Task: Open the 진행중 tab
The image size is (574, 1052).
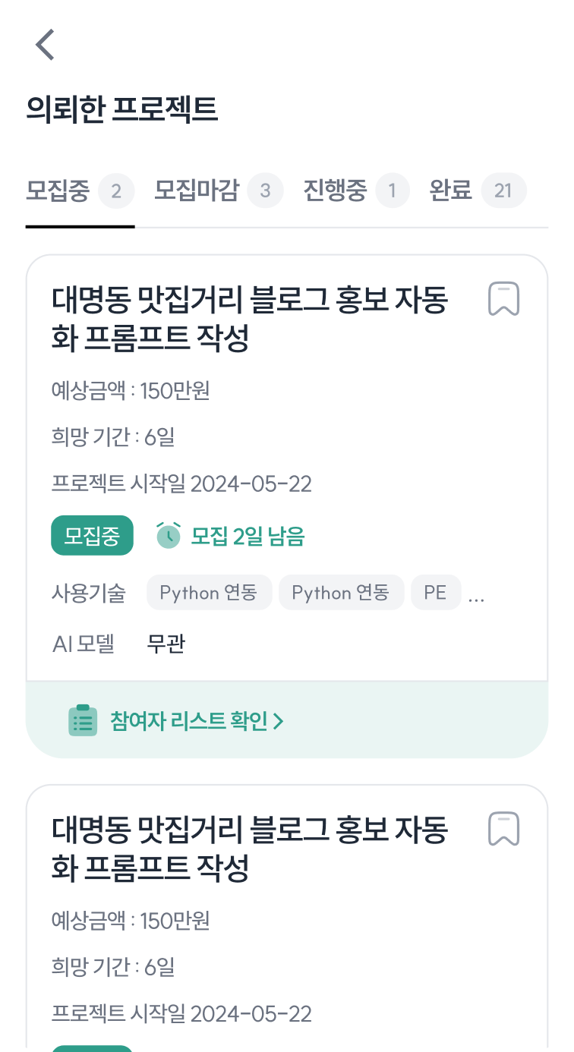Action: (335, 190)
